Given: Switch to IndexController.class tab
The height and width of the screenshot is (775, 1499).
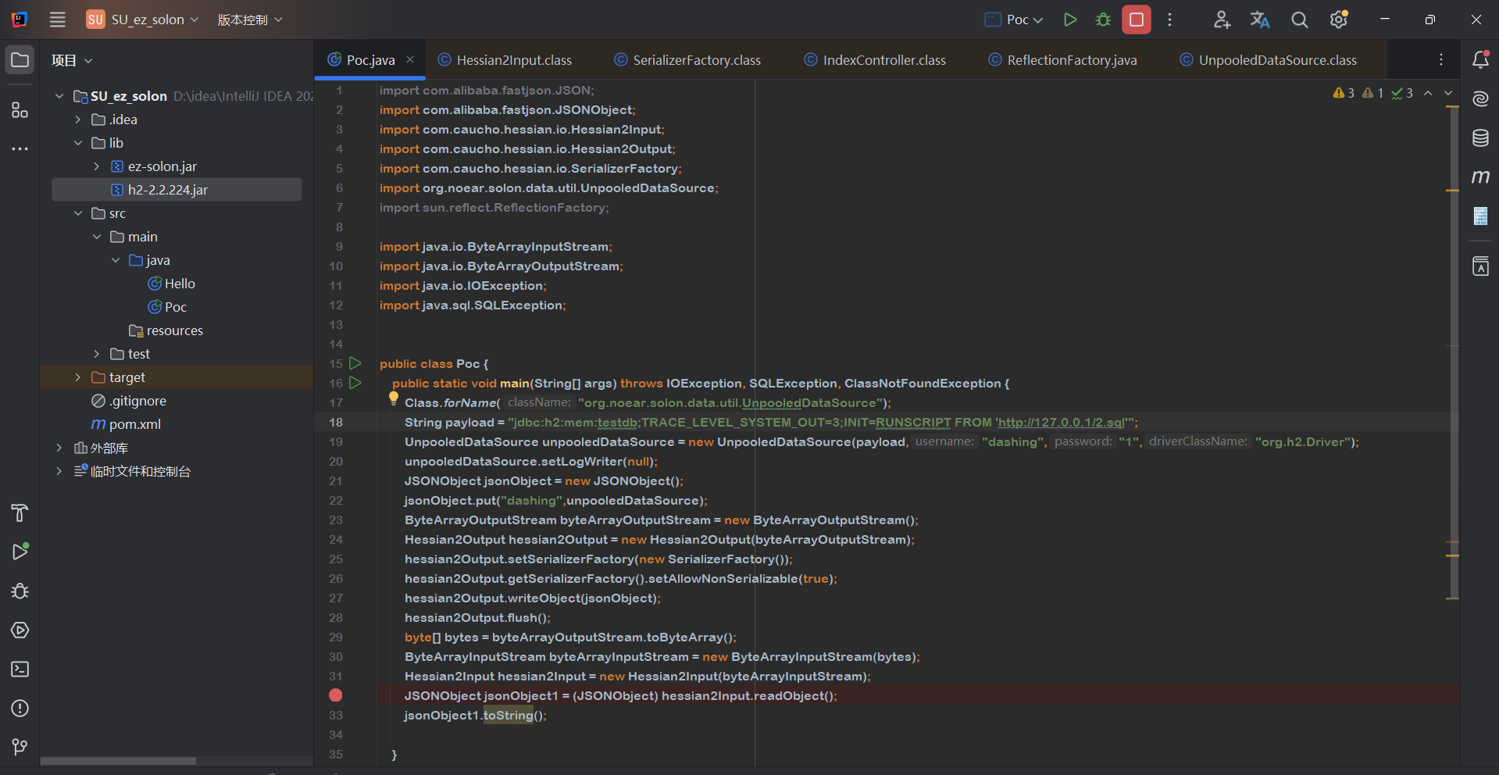Looking at the screenshot, I should (x=875, y=60).
